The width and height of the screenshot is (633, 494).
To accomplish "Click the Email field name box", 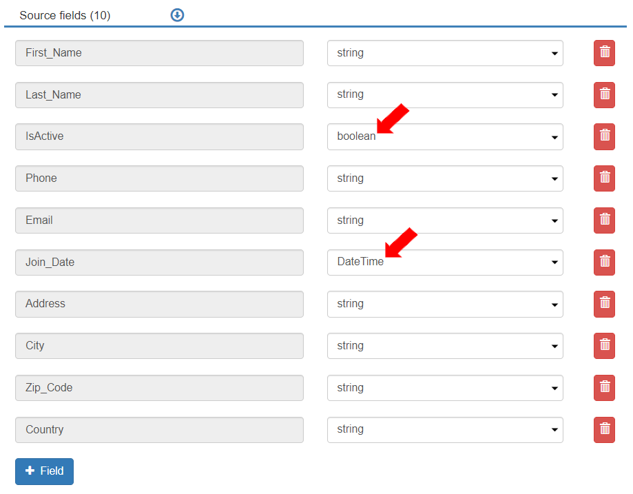I will click(159, 220).
